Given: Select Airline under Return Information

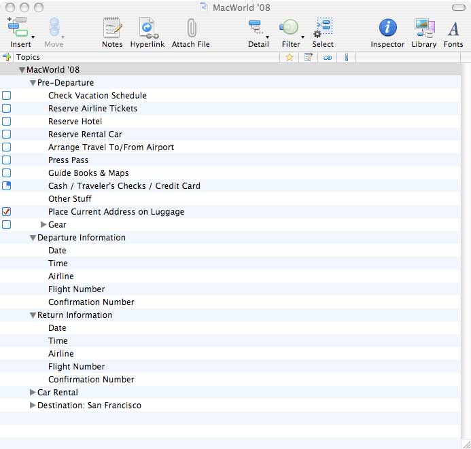Looking at the screenshot, I should tap(230, 353).
